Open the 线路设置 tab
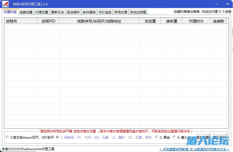The width and height of the screenshot is (233, 152). click(x=26, y=12)
